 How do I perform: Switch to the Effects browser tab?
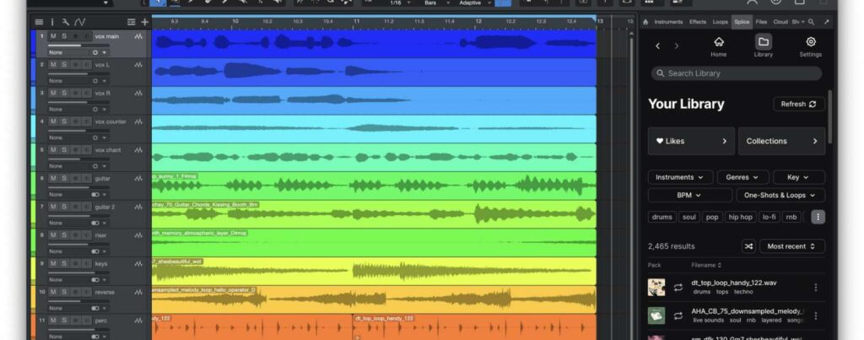pos(698,21)
